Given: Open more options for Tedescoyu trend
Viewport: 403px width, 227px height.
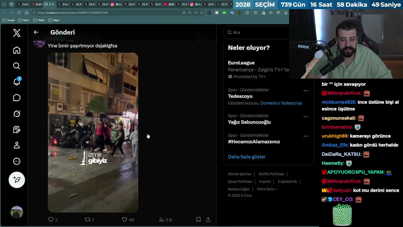Looking at the screenshot, I should (x=306, y=90).
